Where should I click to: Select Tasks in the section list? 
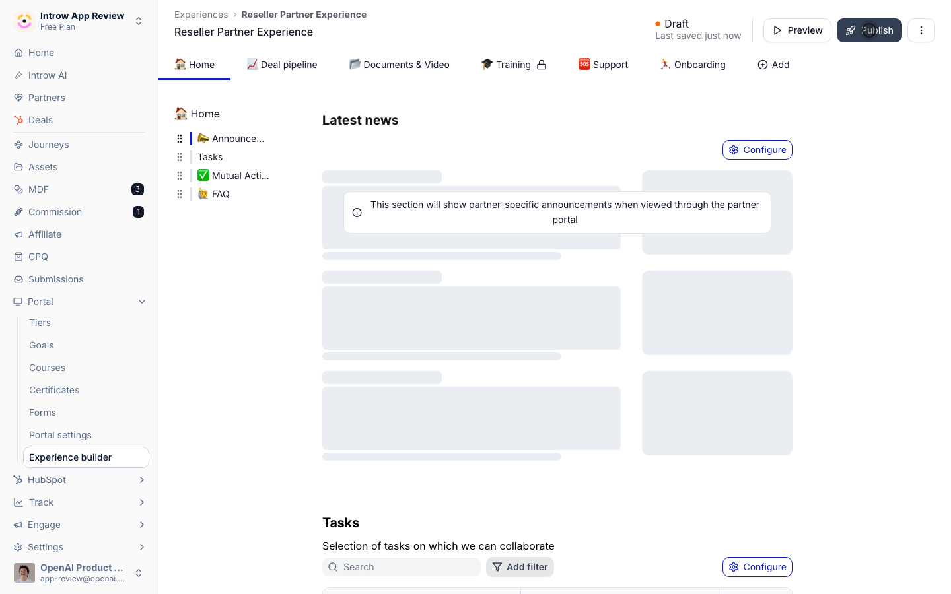click(210, 157)
